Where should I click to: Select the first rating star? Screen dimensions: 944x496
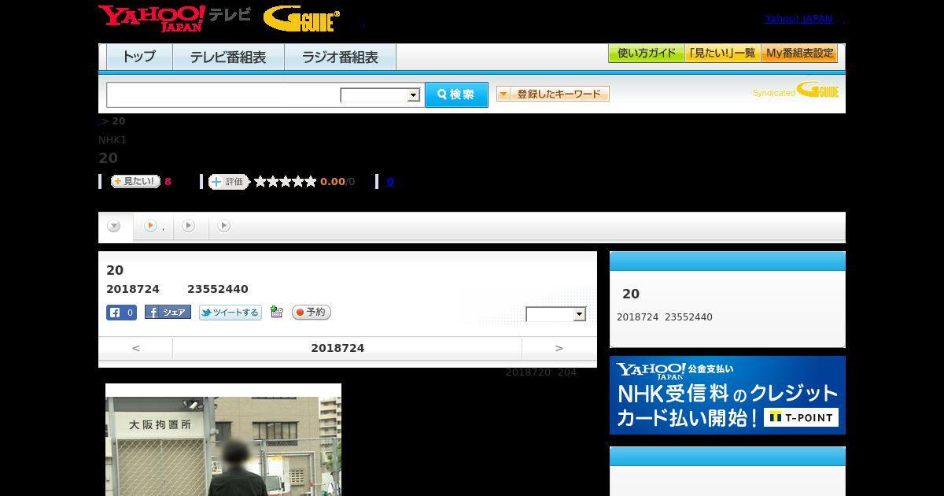[260, 182]
